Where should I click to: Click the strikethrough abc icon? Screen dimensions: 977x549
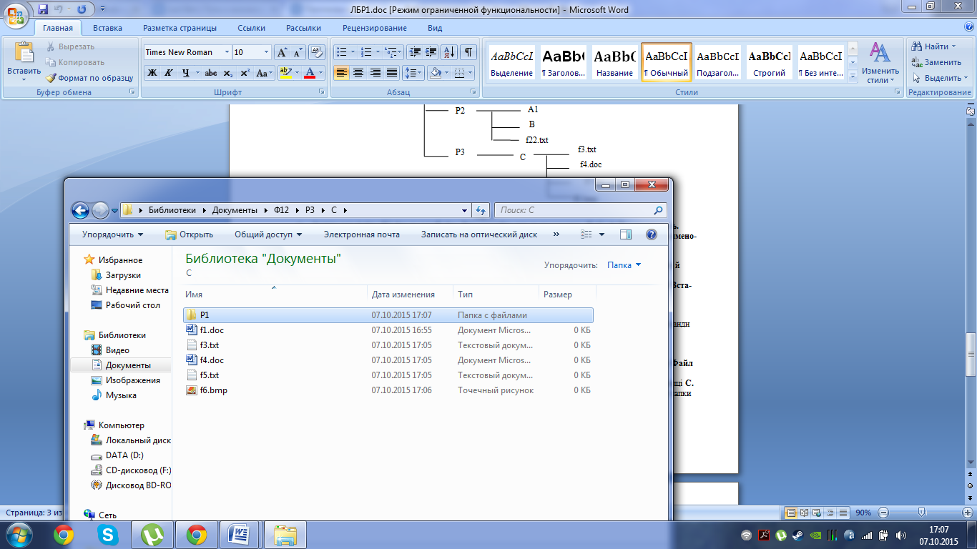[210, 73]
